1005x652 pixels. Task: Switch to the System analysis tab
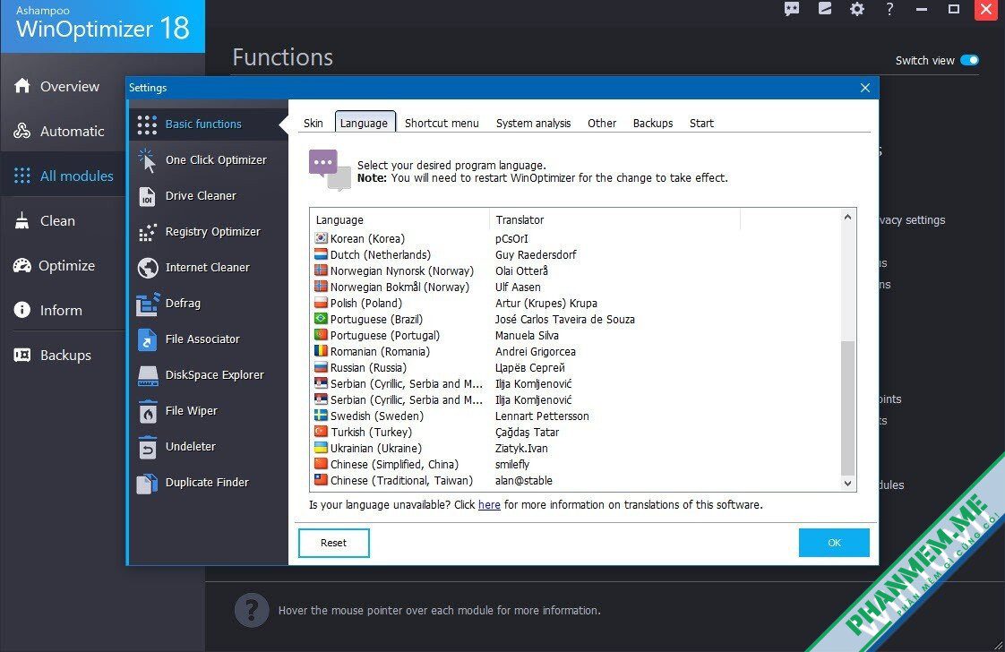tap(533, 123)
